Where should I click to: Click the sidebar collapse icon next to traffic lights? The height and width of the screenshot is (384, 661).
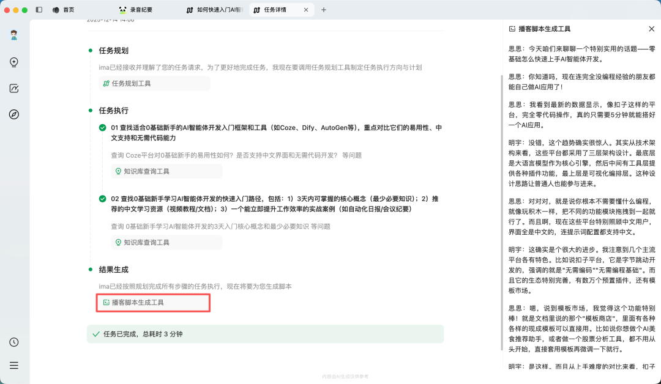click(x=39, y=9)
